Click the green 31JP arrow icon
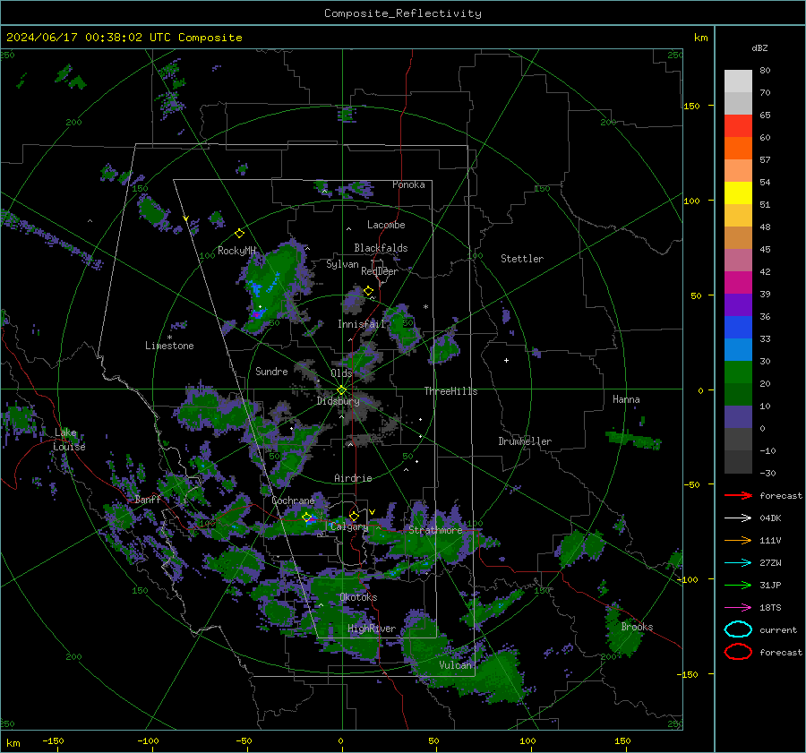Image resolution: width=806 pixels, height=753 pixels. 738,585
